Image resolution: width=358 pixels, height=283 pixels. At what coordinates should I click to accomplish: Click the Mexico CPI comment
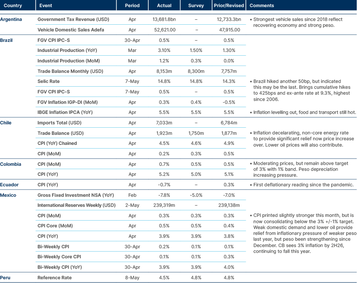pyautogui.click(x=303, y=234)
